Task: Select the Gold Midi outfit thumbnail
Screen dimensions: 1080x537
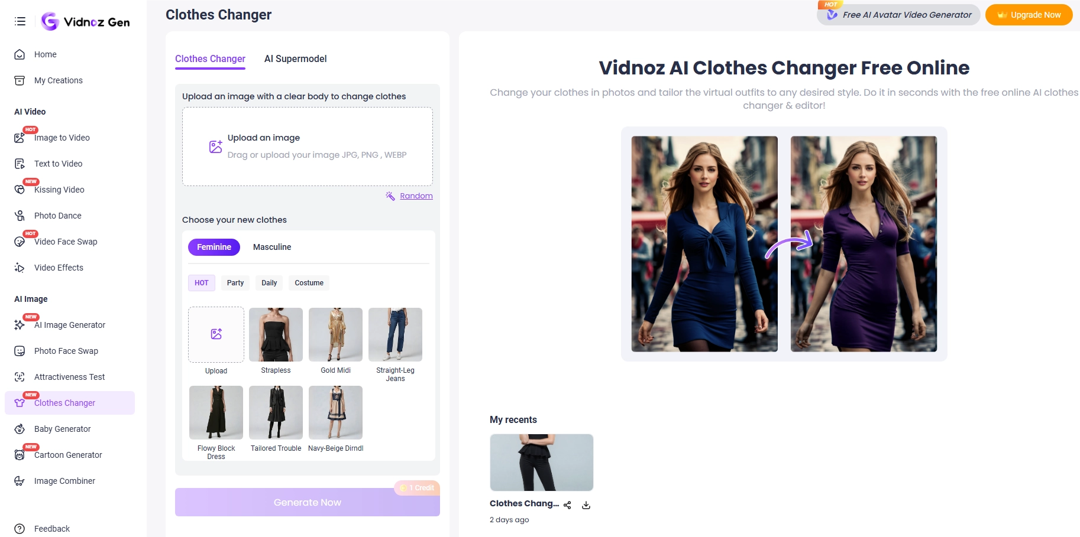Action: [x=335, y=334]
